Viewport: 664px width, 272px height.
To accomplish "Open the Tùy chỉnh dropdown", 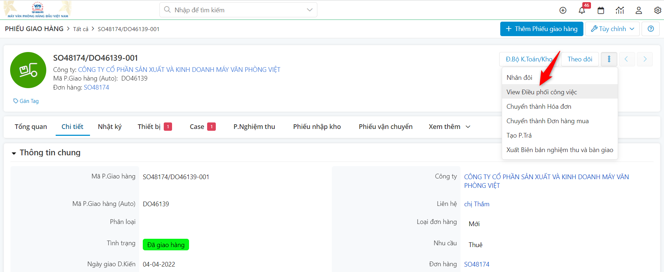I will pyautogui.click(x=612, y=29).
